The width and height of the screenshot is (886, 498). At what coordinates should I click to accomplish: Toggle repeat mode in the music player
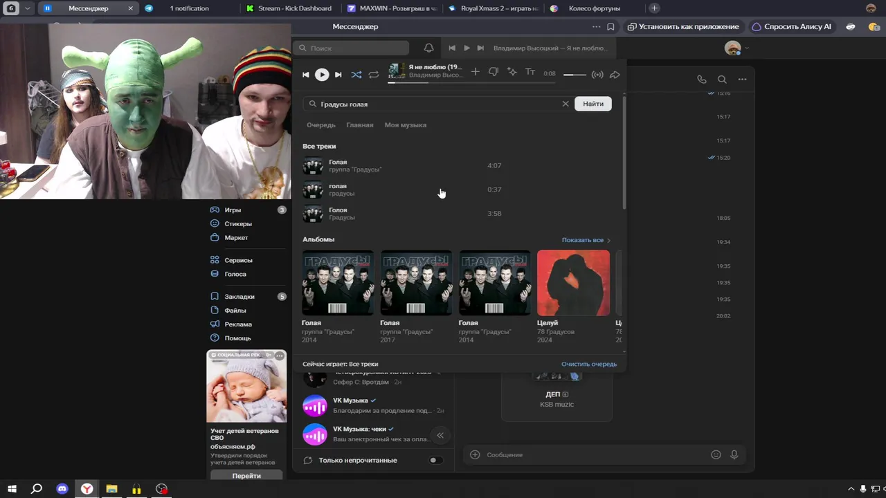pyautogui.click(x=374, y=75)
